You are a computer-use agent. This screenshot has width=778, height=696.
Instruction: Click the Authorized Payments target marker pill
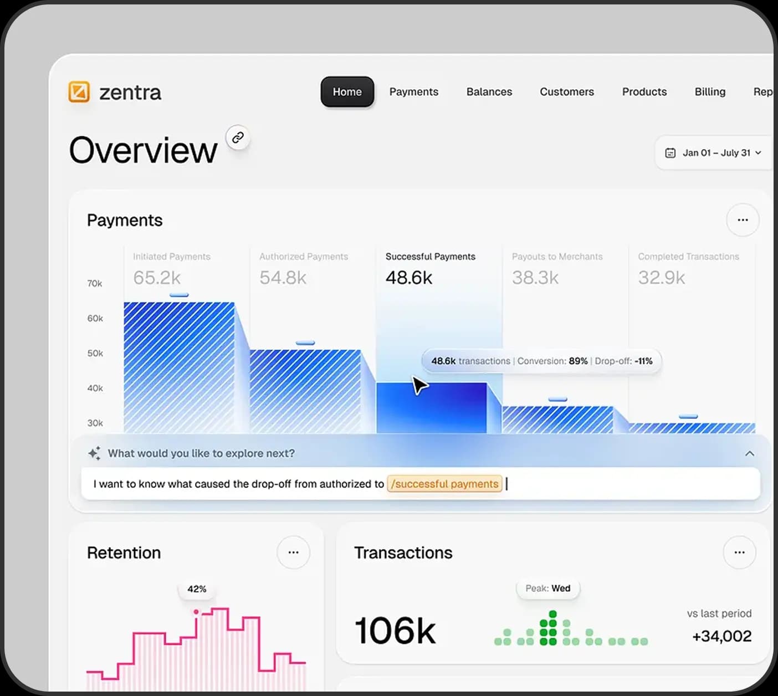[305, 343]
